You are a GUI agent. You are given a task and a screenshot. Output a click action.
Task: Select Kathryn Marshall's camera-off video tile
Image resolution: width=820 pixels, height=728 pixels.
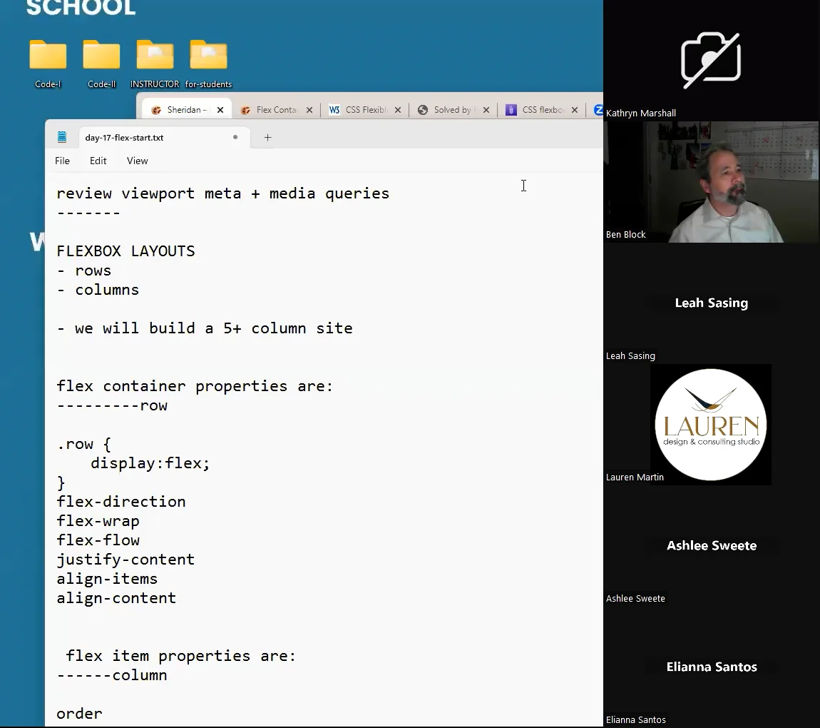click(711, 61)
